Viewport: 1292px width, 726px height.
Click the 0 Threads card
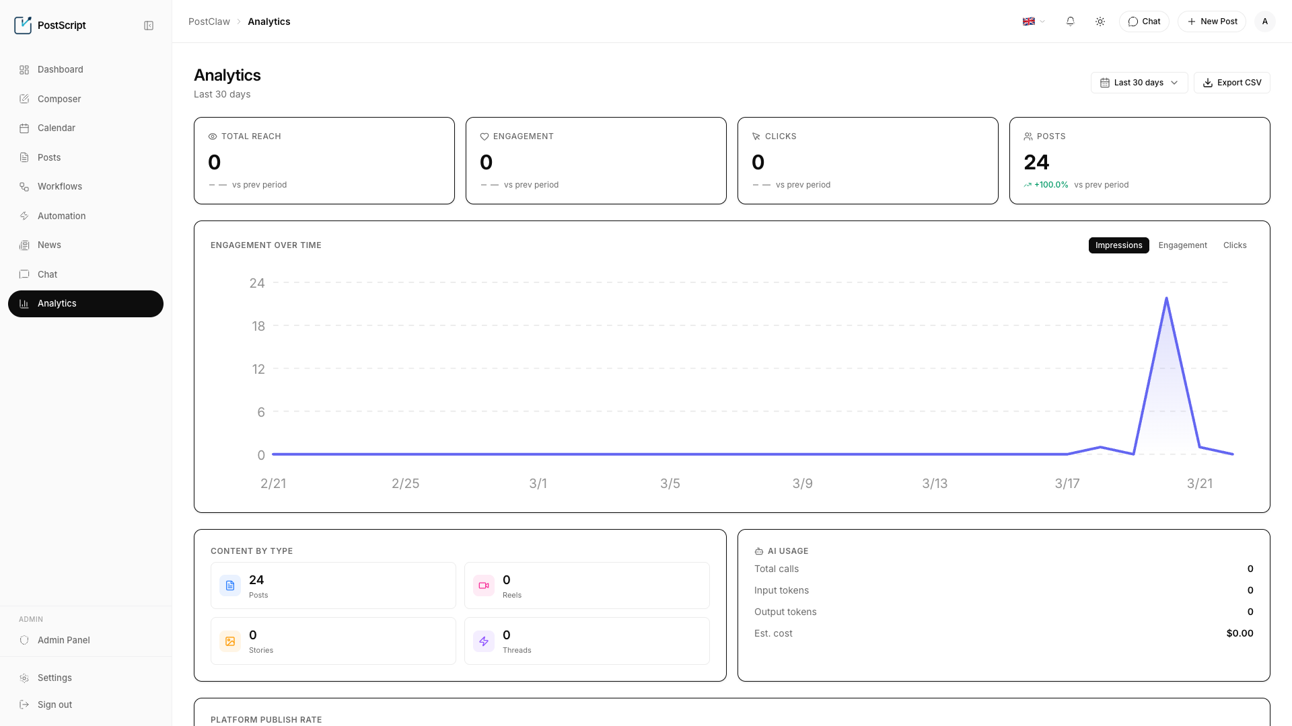click(587, 641)
